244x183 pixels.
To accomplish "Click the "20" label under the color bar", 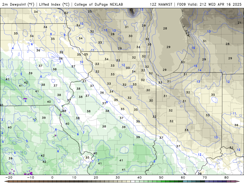I will (96, 178).
